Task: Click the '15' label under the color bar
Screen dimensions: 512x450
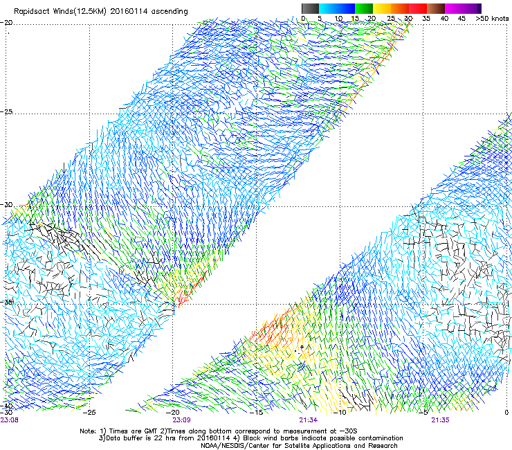Action: pyautogui.click(x=355, y=19)
